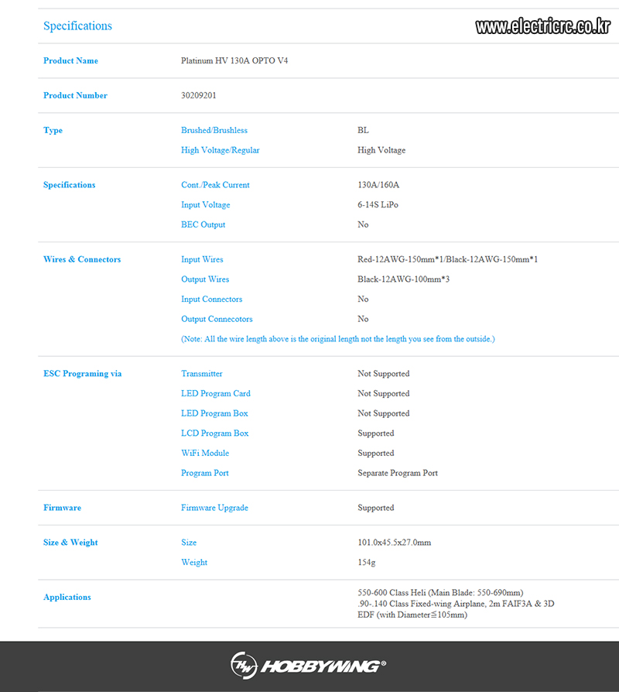
Task: Click the 'Type' section label
Action: click(x=53, y=130)
